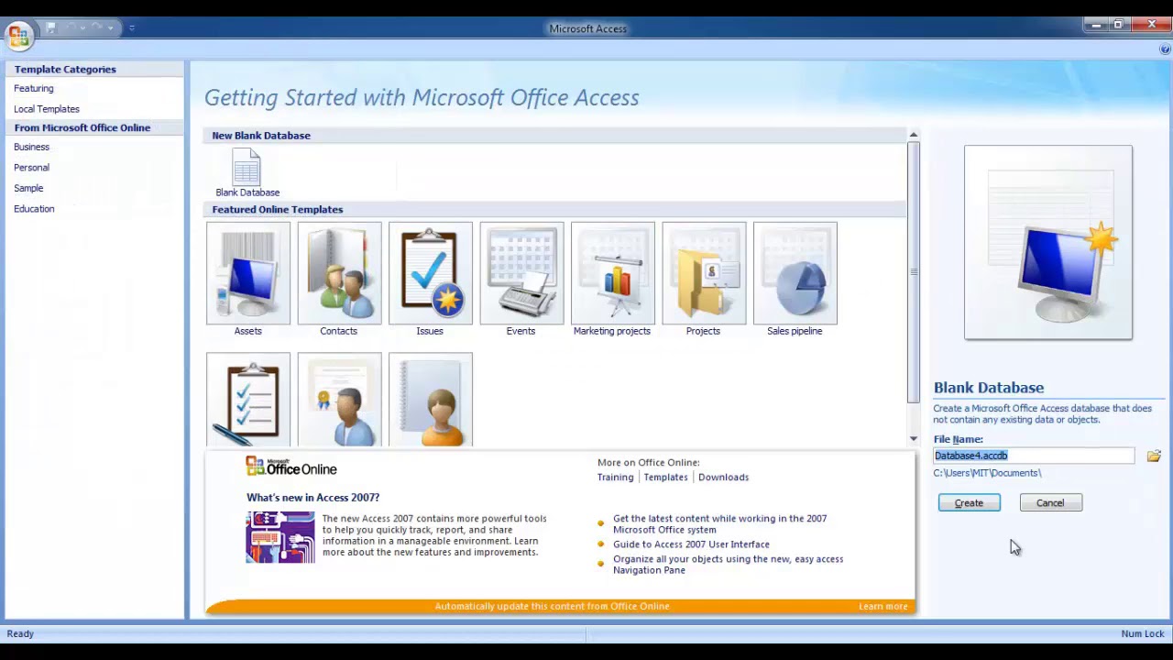Open the Organize all your objects link
The height and width of the screenshot is (660, 1173).
tap(728, 565)
